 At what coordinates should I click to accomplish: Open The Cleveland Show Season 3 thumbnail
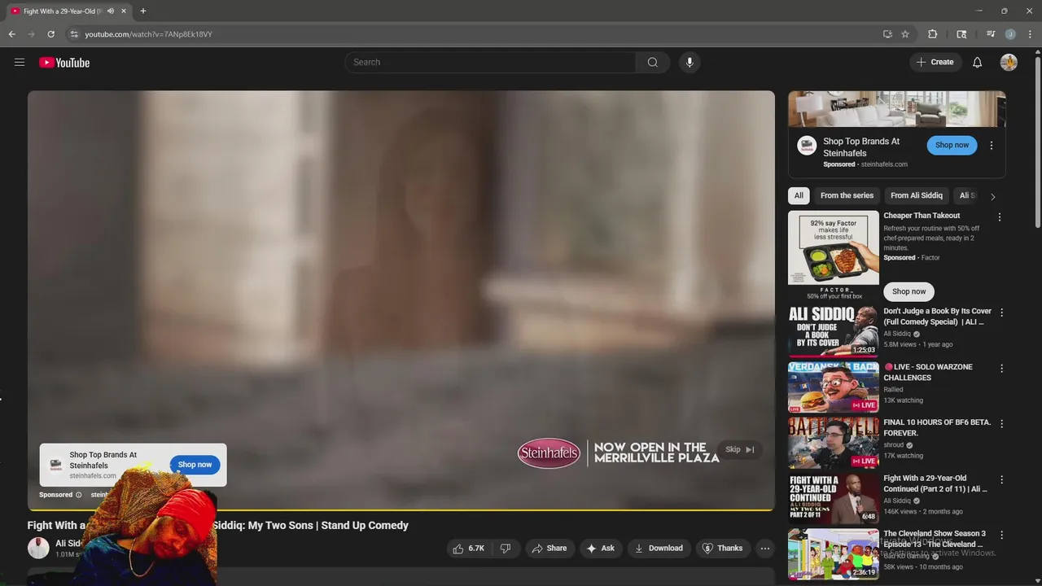834,553
